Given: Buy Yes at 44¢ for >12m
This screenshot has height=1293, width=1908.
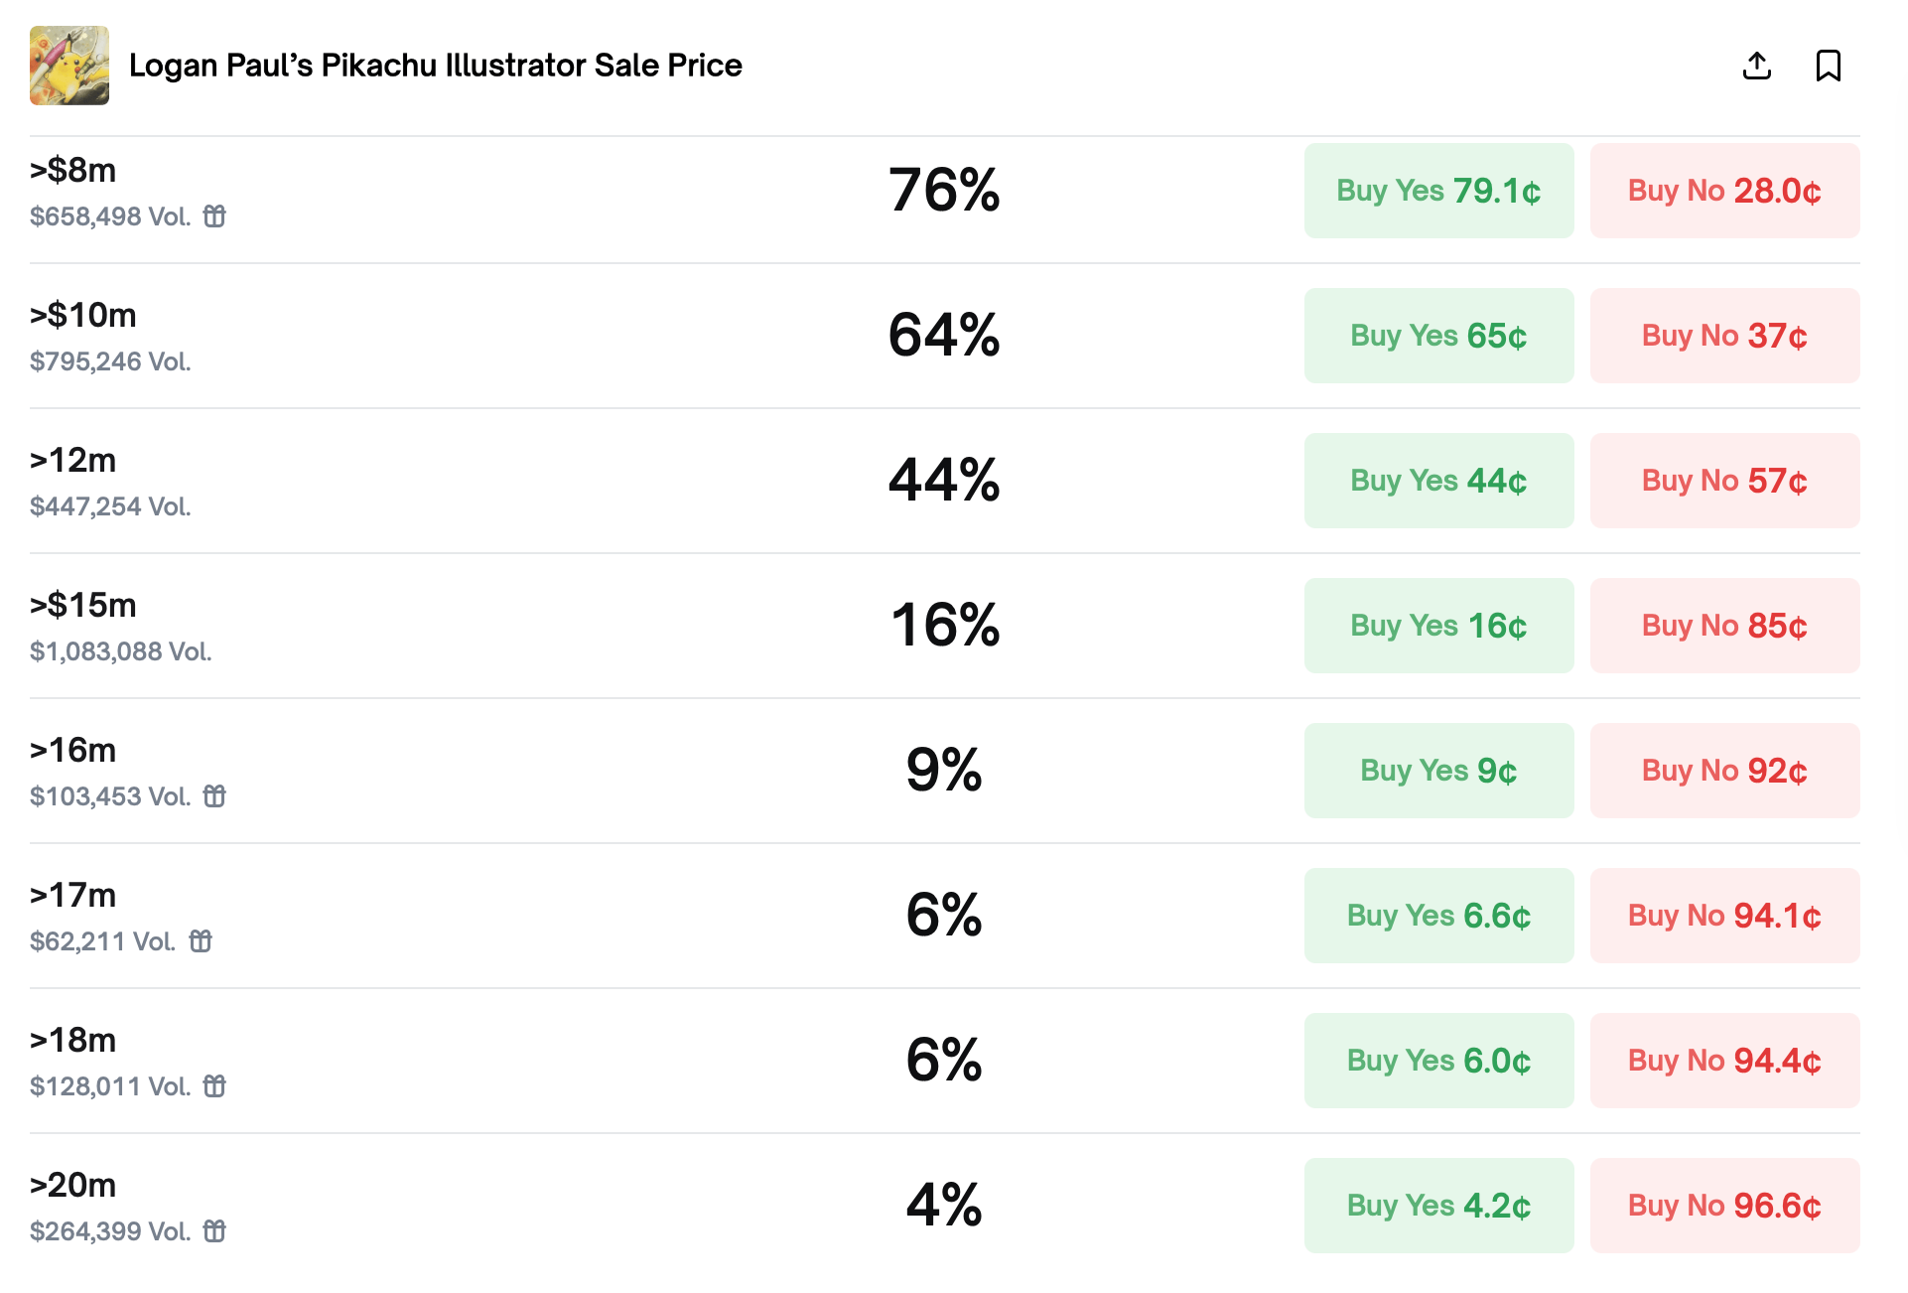Looking at the screenshot, I should pos(1438,481).
